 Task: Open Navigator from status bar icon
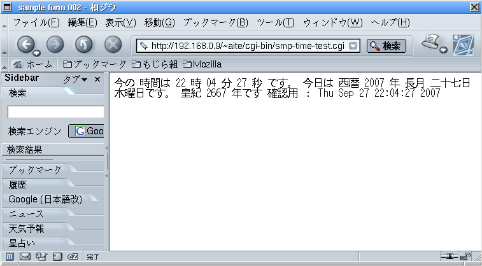[10, 256]
